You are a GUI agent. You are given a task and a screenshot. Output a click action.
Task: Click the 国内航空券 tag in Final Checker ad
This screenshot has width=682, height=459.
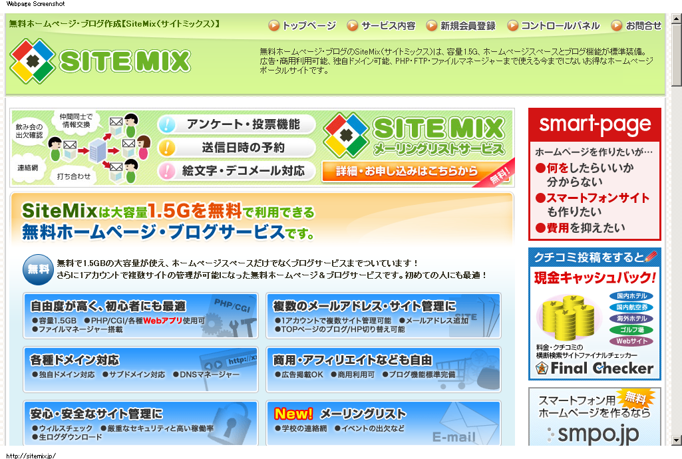631,307
